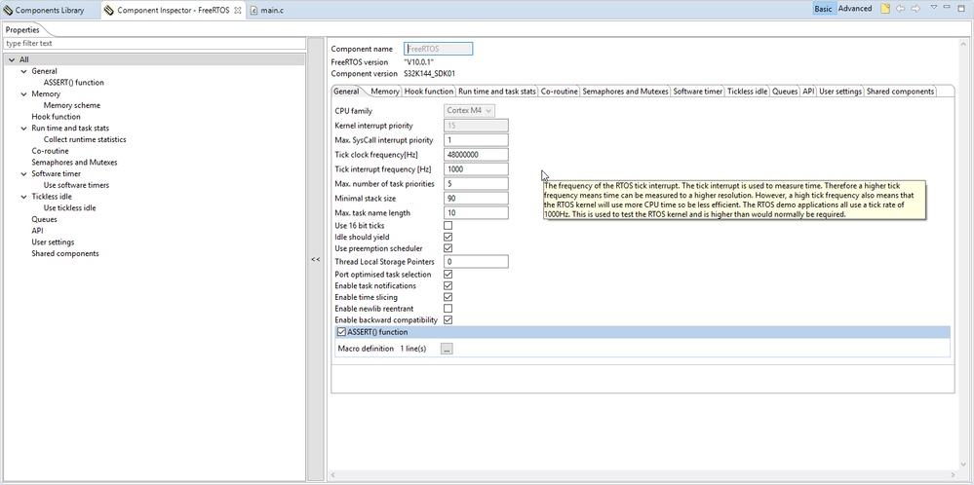This screenshot has width=974, height=485.
Task: Collapse the properties pane with << button
Action: pyautogui.click(x=316, y=259)
